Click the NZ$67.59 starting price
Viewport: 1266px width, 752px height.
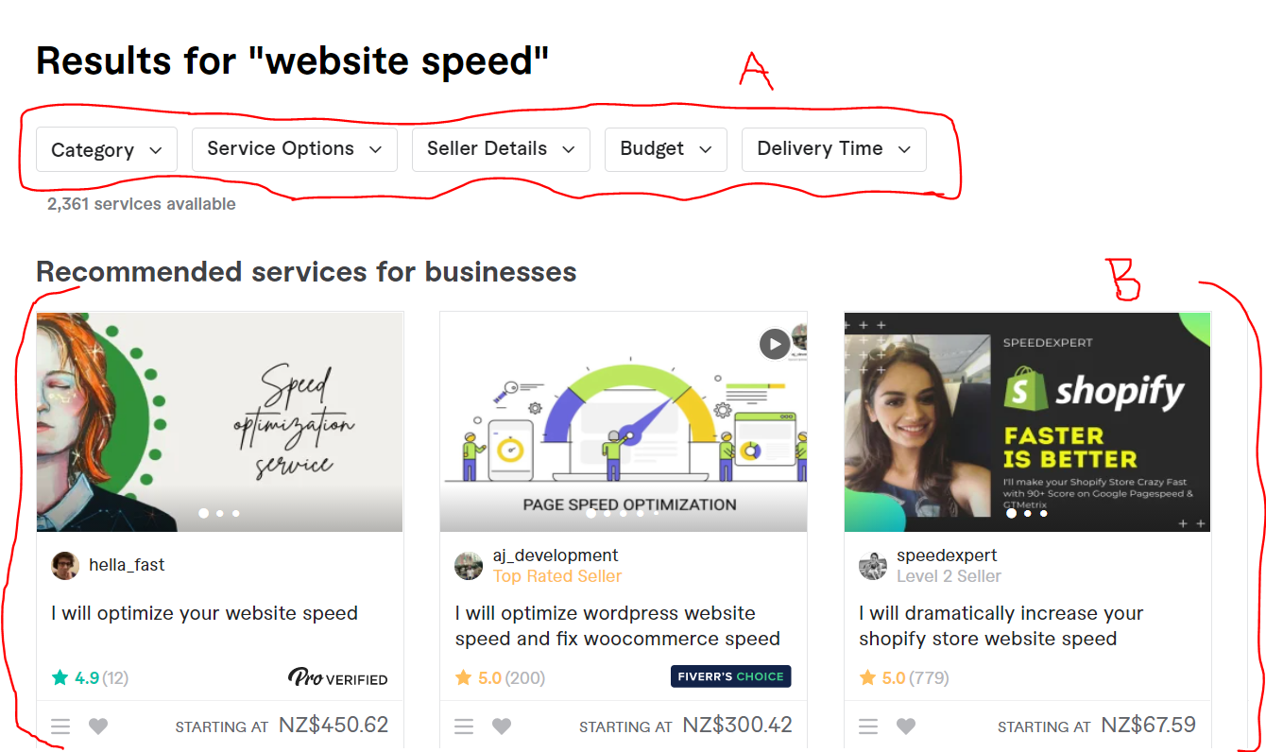coord(1149,726)
